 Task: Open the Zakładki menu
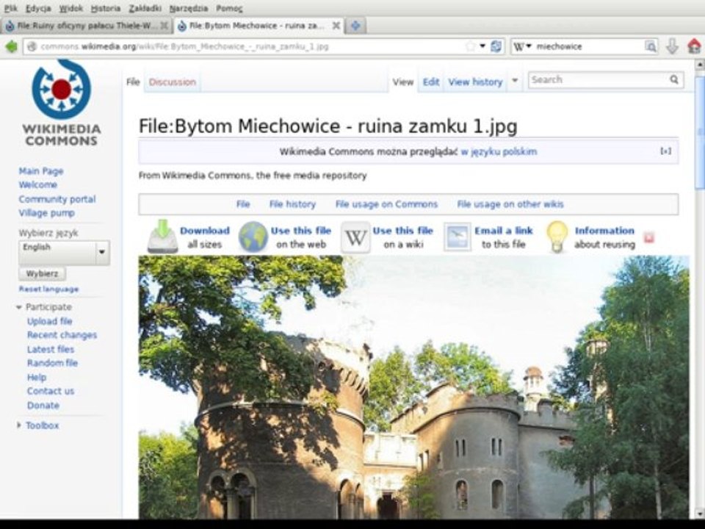point(145,9)
